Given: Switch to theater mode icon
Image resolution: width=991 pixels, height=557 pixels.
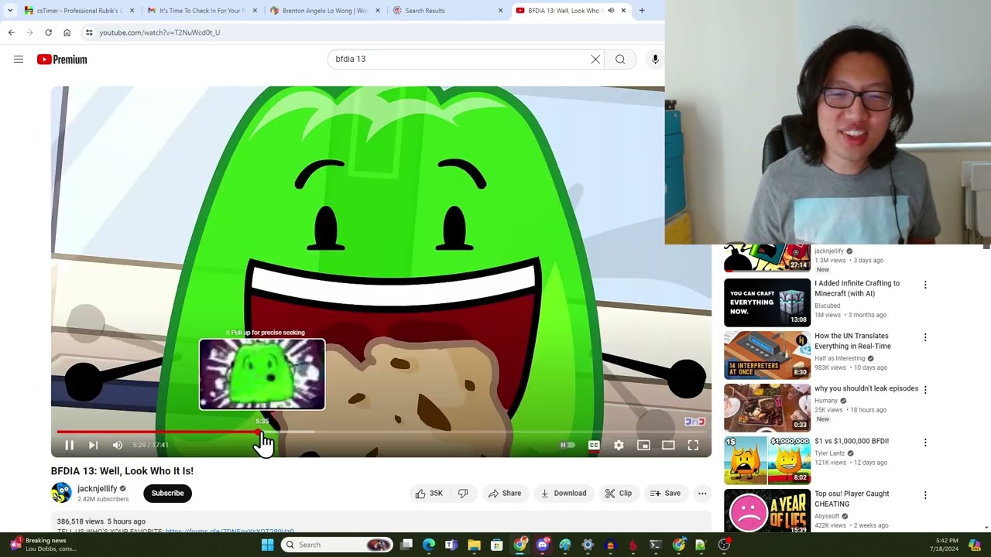Looking at the screenshot, I should click(668, 445).
